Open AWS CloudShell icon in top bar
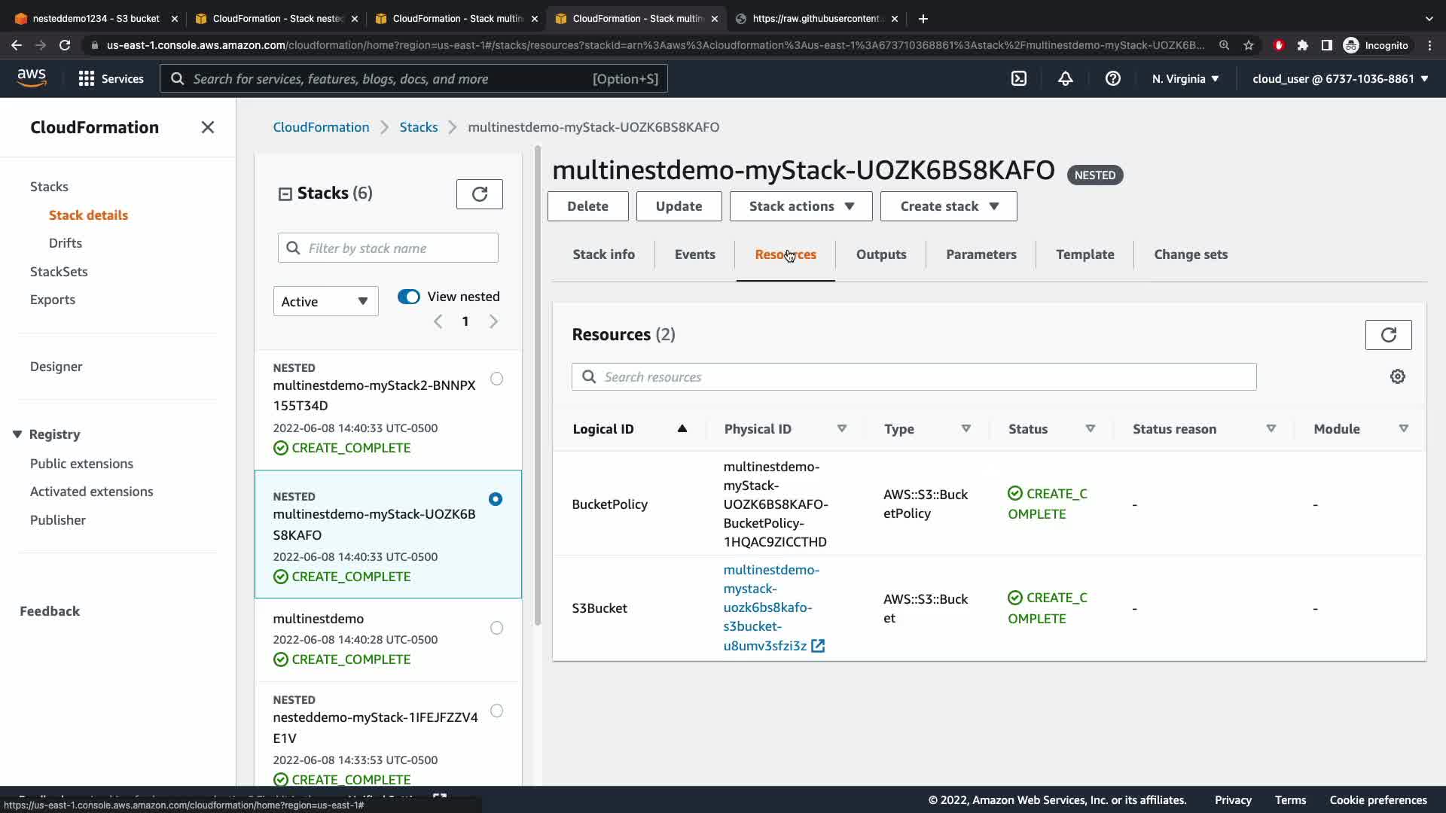The width and height of the screenshot is (1446, 813). (1018, 78)
